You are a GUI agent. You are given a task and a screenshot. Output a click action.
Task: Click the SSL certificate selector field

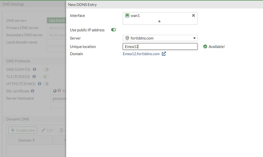point(58,91)
